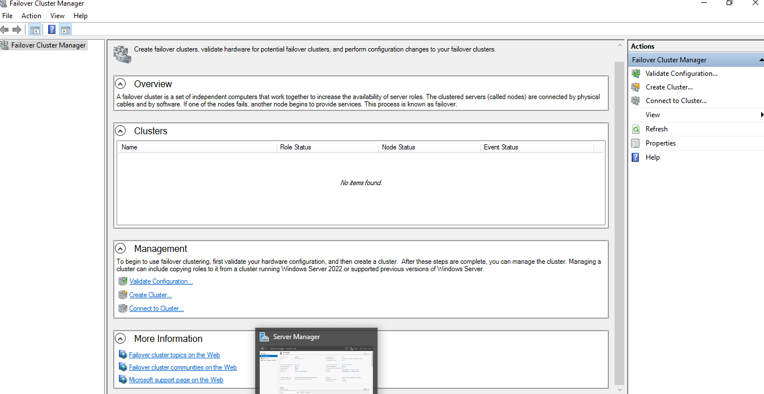
Task: Click the green Refresh icon in Actions pane
Action: (x=636, y=129)
